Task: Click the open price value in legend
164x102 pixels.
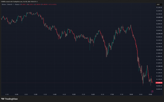Action: point(24,4)
